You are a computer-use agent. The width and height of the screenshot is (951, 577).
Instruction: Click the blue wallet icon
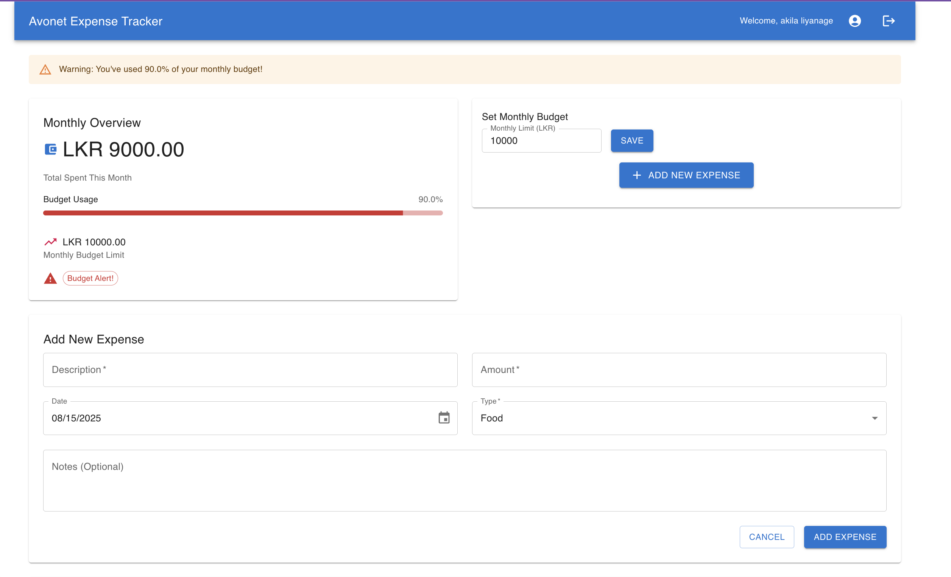click(x=51, y=150)
